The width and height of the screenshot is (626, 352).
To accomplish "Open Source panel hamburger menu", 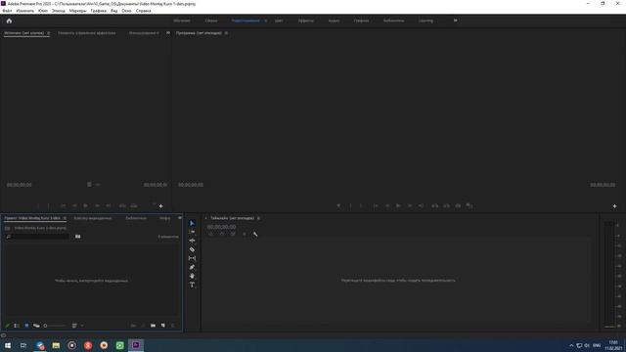I will (48, 33).
